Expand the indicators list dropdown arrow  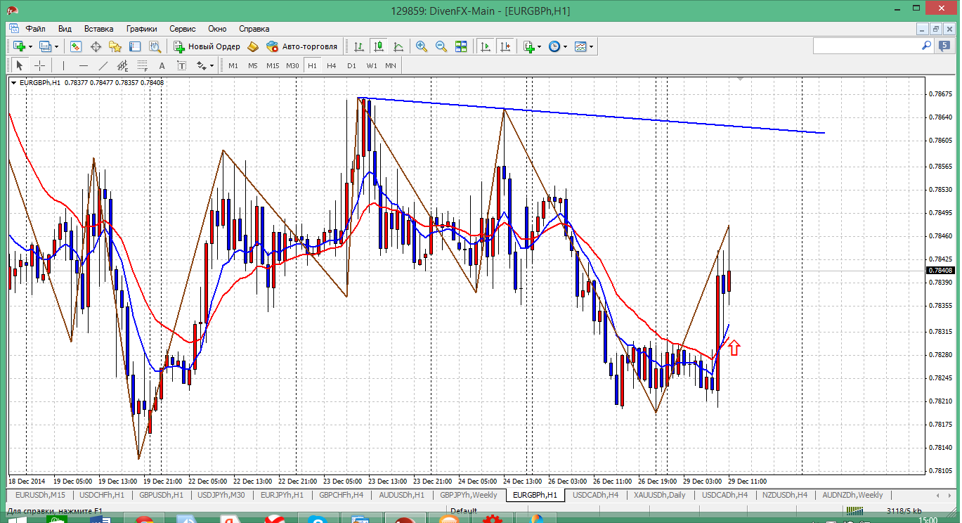540,46
